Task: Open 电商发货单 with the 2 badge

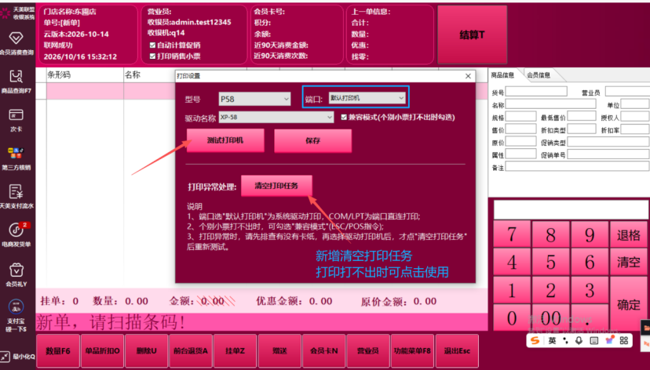Action: coord(16,234)
